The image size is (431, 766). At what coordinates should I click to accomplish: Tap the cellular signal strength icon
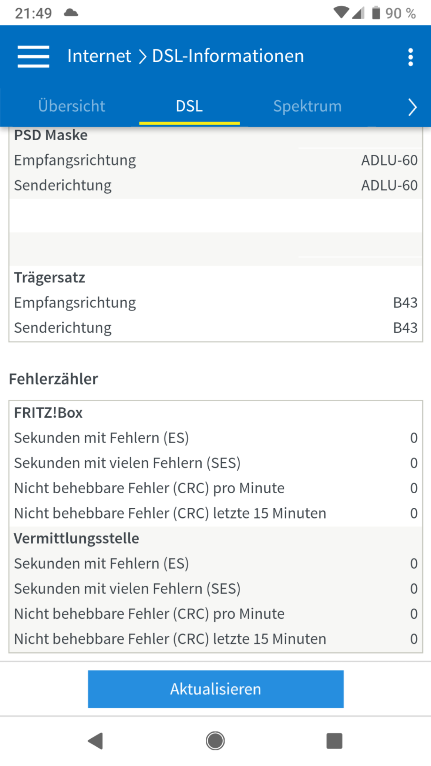[x=358, y=13]
